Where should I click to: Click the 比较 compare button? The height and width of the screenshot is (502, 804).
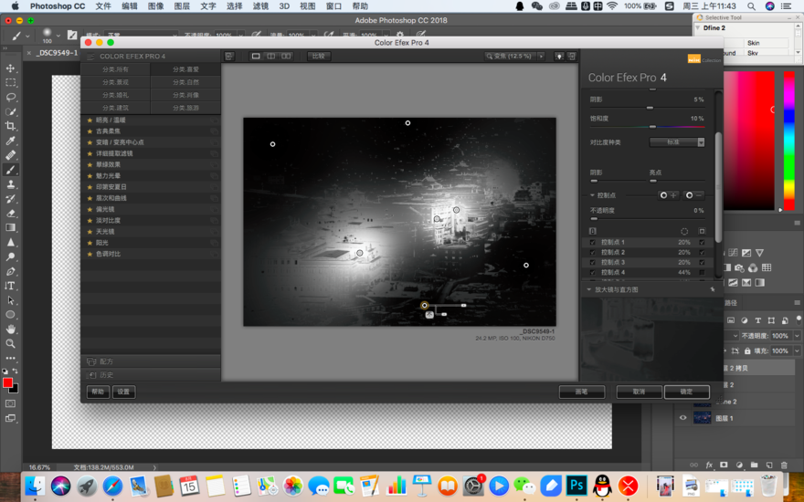click(319, 57)
